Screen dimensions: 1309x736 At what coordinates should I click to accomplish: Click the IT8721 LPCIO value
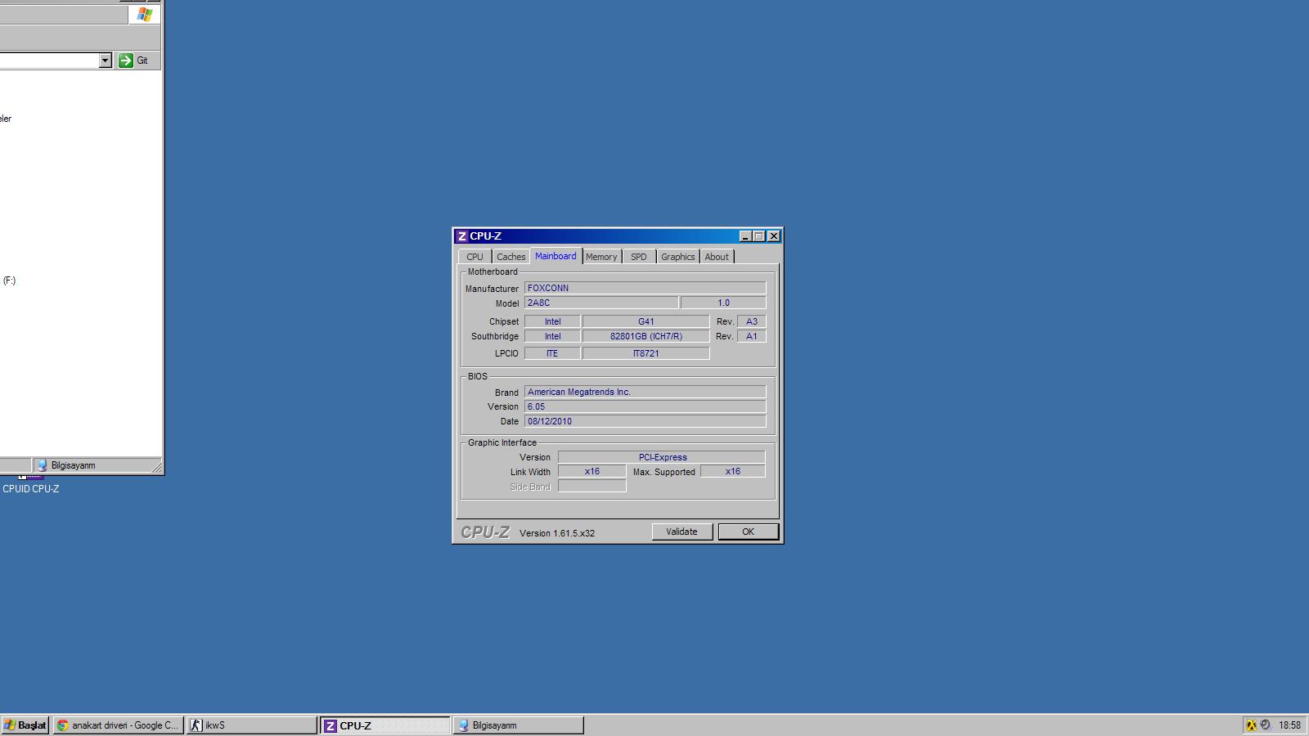click(646, 353)
